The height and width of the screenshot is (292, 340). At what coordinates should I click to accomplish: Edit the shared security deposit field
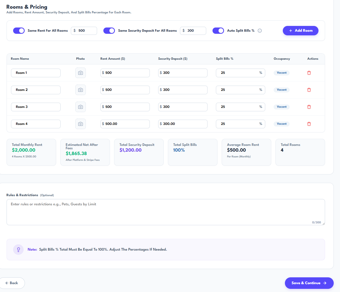click(x=193, y=31)
